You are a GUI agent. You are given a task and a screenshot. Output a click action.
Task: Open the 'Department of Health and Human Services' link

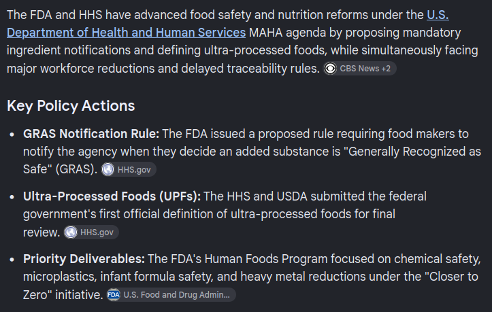pyautogui.click(x=126, y=33)
